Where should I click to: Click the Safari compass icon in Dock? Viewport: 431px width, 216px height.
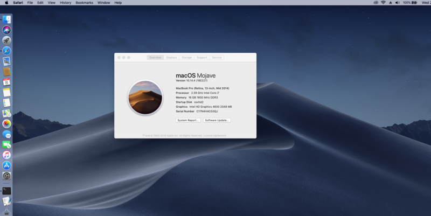(6, 51)
